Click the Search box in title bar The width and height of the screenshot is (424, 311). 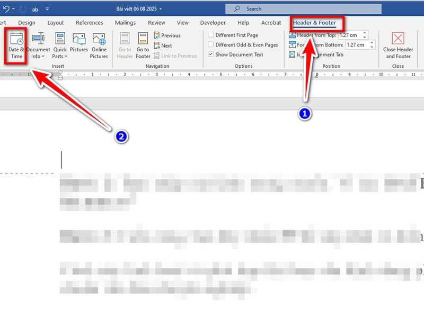[303, 9]
